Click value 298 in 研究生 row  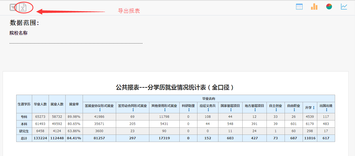pos(310,131)
